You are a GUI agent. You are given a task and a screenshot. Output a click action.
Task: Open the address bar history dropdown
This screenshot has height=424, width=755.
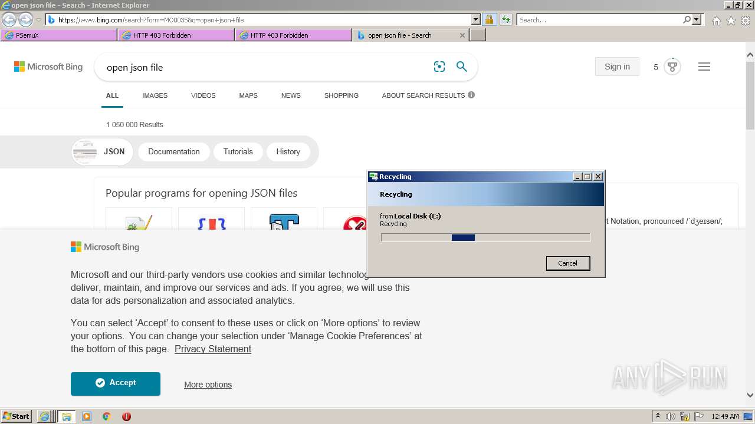475,19
